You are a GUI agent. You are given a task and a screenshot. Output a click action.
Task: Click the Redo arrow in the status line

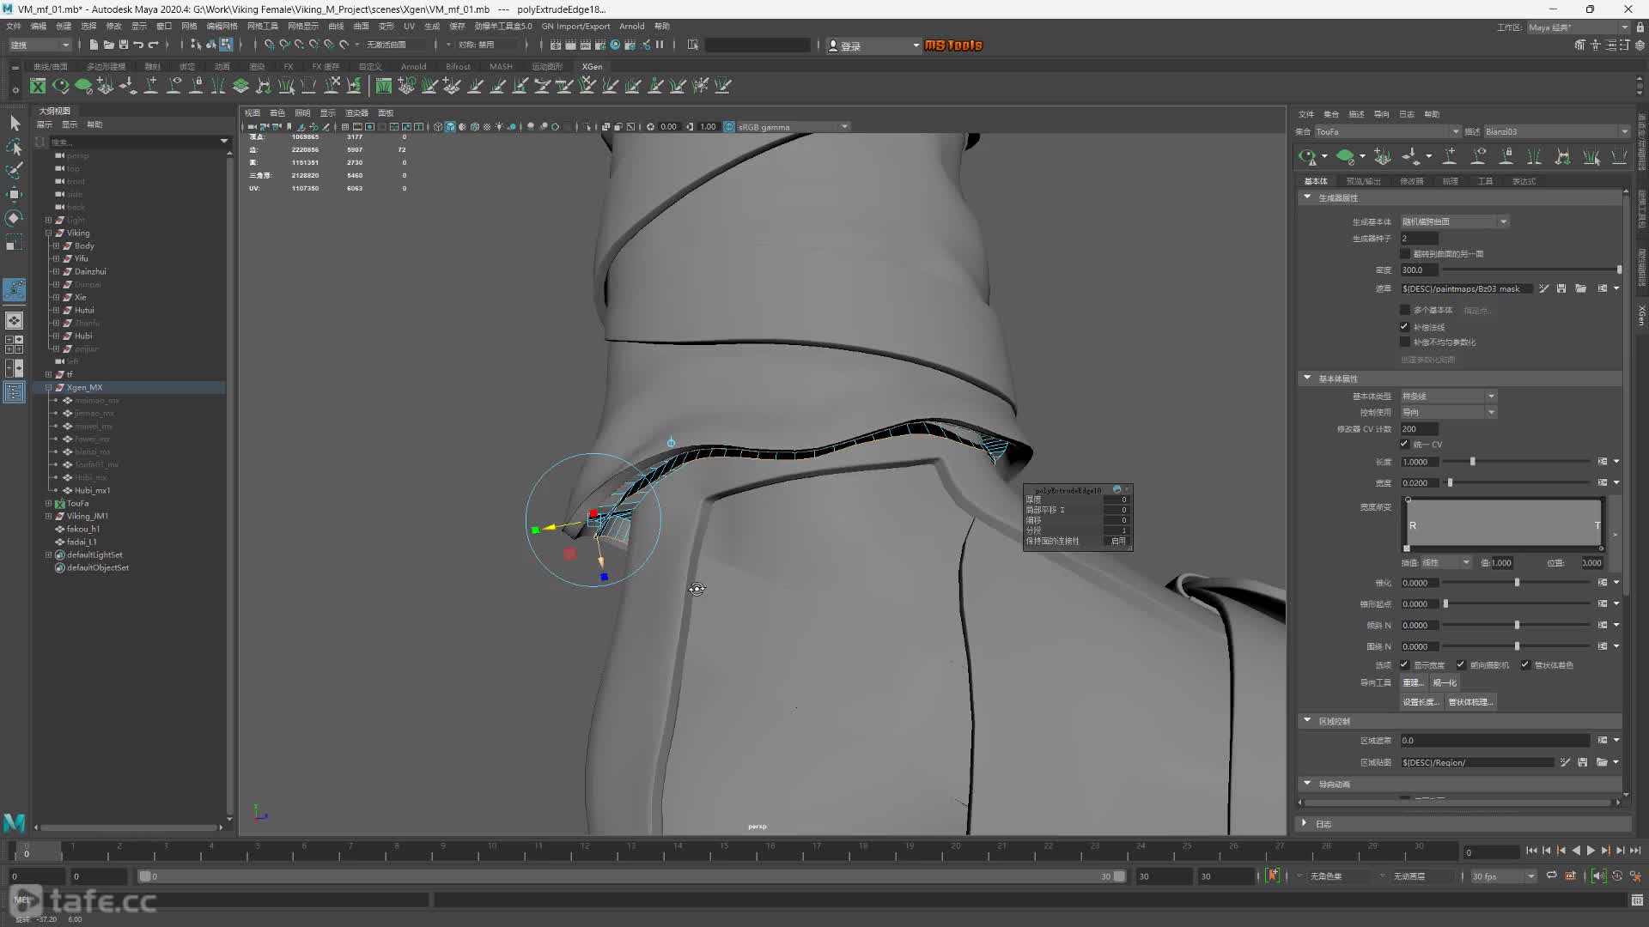pyautogui.click(x=153, y=45)
